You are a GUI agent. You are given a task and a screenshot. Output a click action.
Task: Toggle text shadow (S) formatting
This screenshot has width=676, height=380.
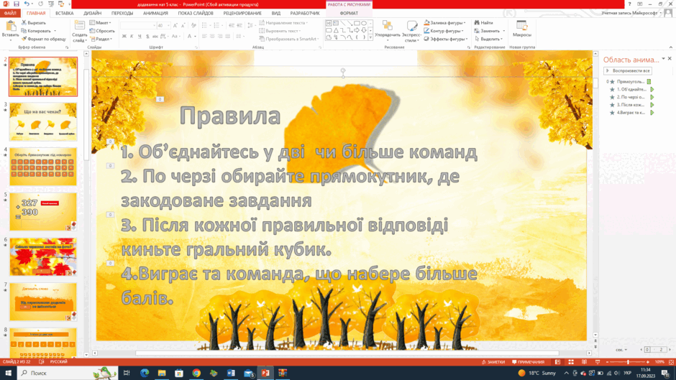pos(147,37)
